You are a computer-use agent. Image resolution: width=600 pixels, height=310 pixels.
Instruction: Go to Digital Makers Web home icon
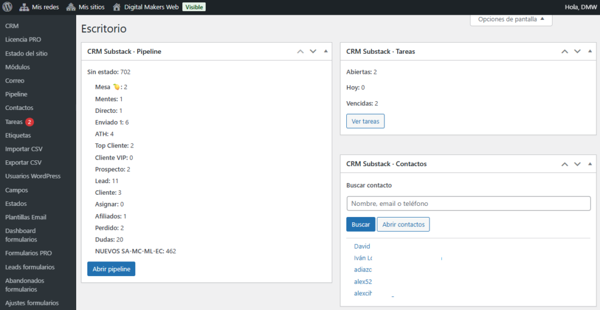pyautogui.click(x=117, y=7)
